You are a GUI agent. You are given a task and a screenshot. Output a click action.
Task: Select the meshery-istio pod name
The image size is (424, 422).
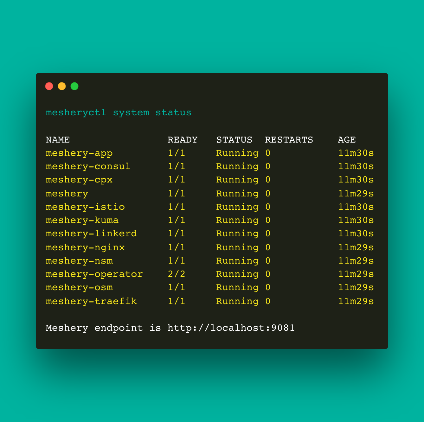point(85,207)
